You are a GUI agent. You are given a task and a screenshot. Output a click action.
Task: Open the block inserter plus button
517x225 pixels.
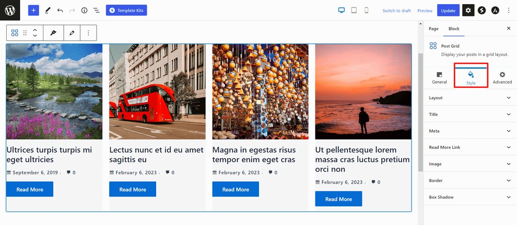[x=33, y=10]
